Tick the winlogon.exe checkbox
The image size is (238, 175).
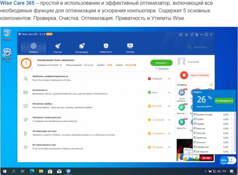232,147
